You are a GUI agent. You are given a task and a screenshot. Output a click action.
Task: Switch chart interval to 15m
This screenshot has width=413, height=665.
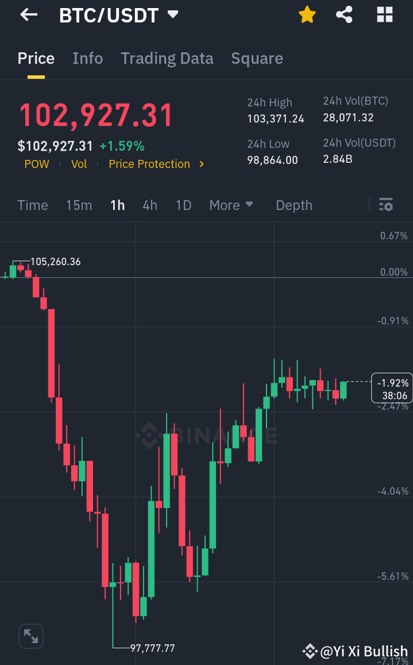coord(79,205)
